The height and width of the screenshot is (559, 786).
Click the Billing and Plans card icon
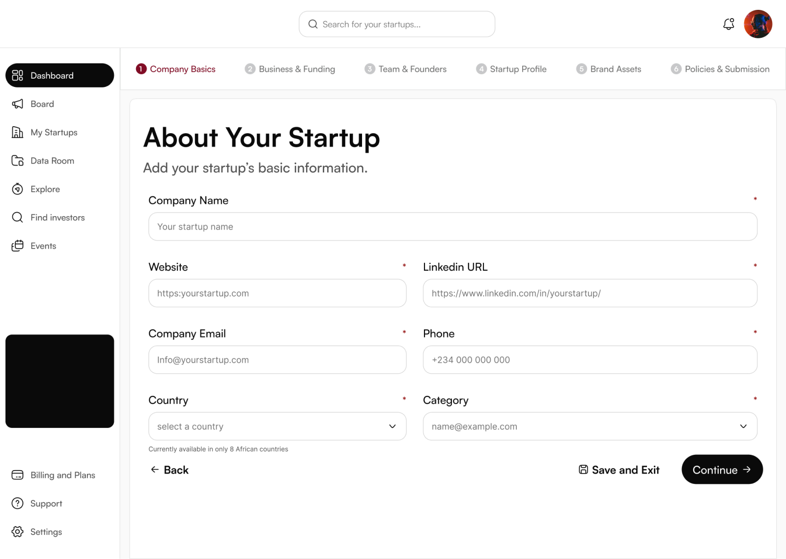(x=18, y=475)
